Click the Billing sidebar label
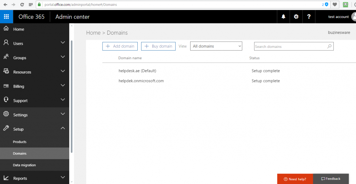 point(19,86)
